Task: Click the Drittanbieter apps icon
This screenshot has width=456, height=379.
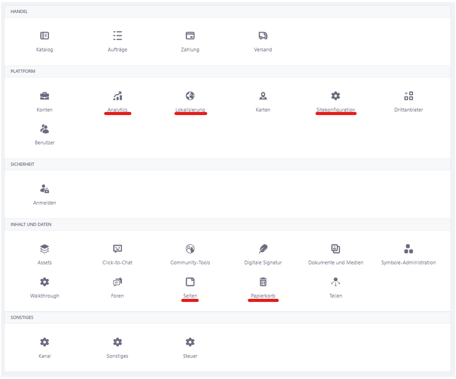Action: 409,96
